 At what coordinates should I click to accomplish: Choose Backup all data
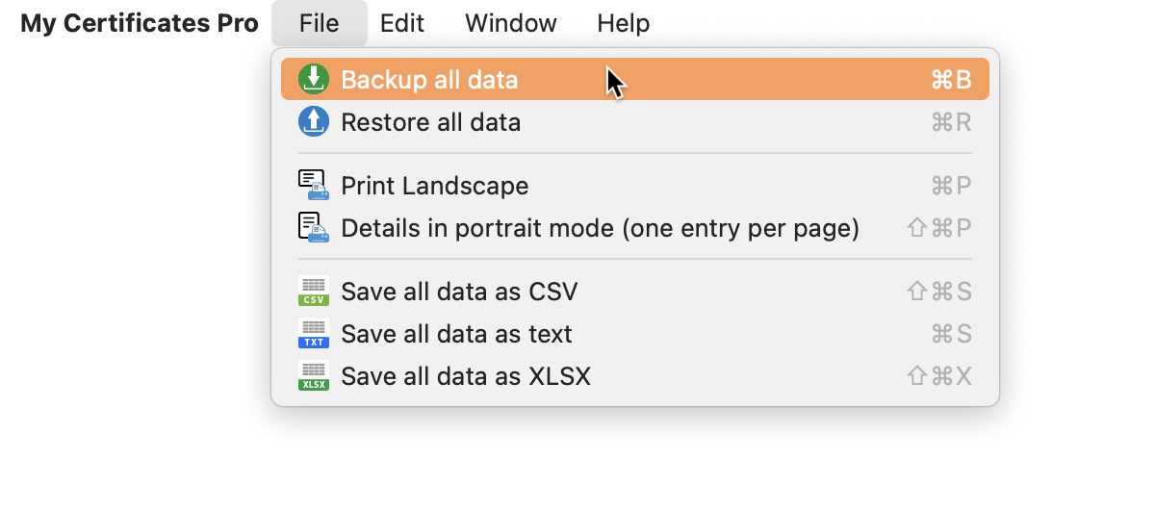[x=635, y=79]
